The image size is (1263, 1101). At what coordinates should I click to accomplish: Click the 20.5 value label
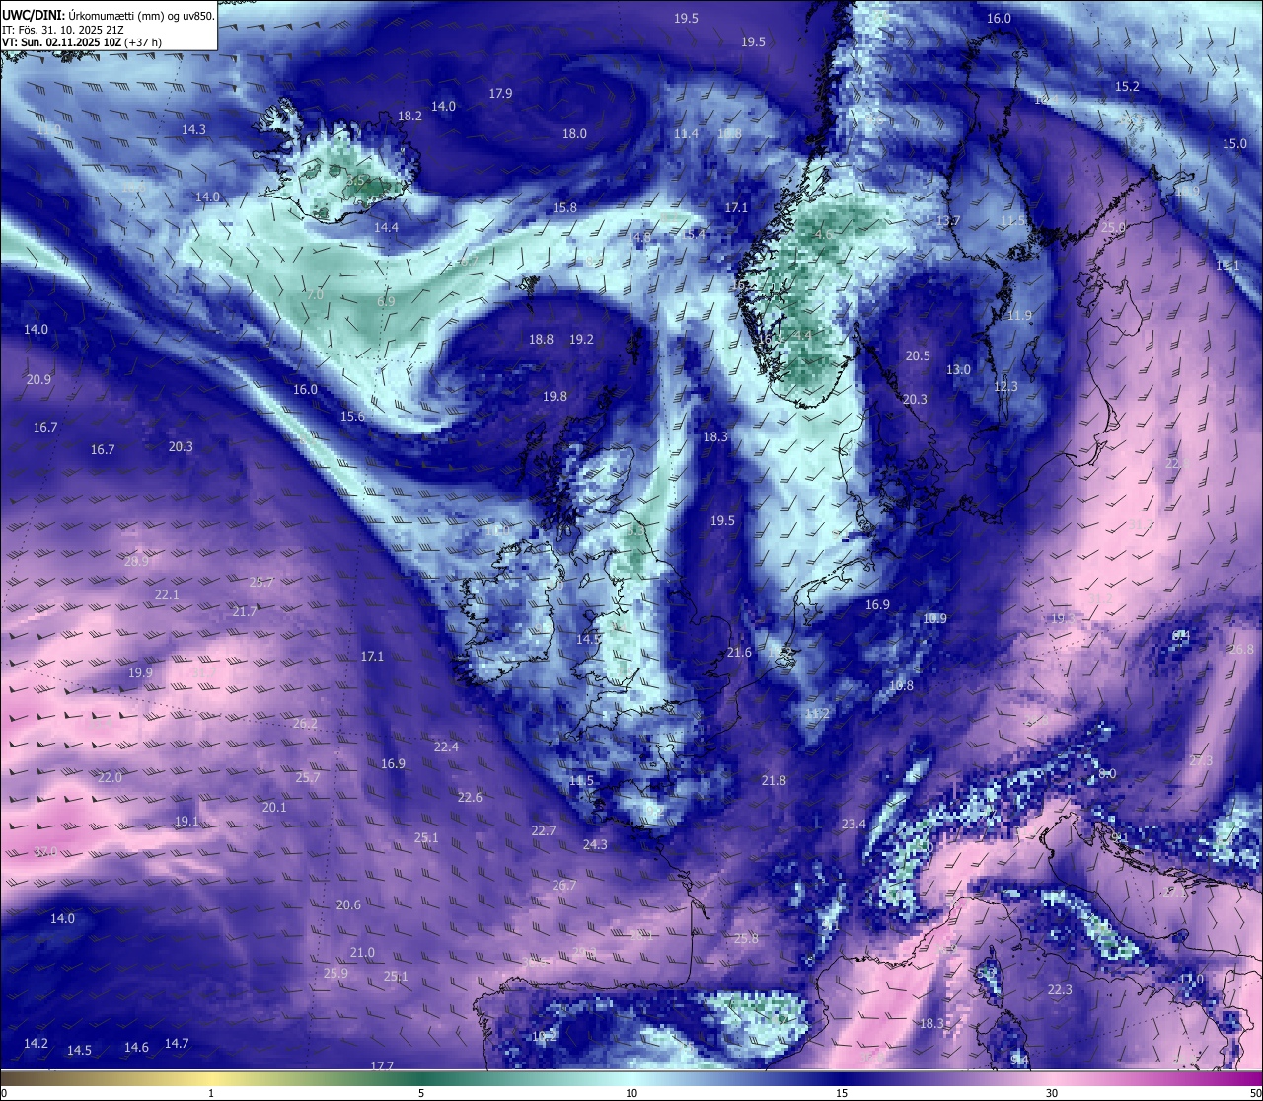point(918,356)
